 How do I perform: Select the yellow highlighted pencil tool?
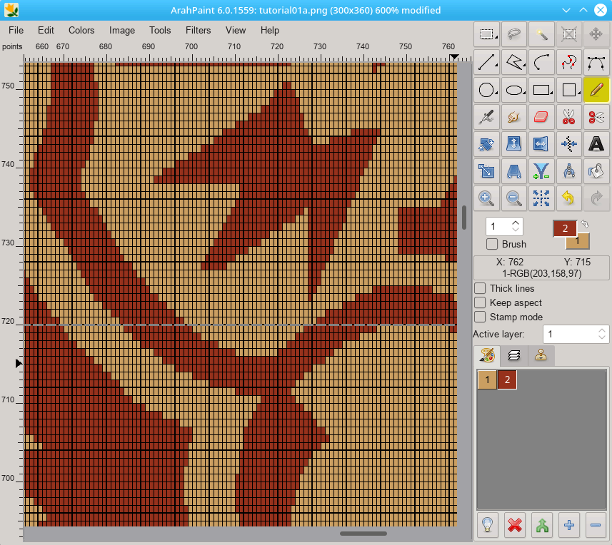[596, 90]
